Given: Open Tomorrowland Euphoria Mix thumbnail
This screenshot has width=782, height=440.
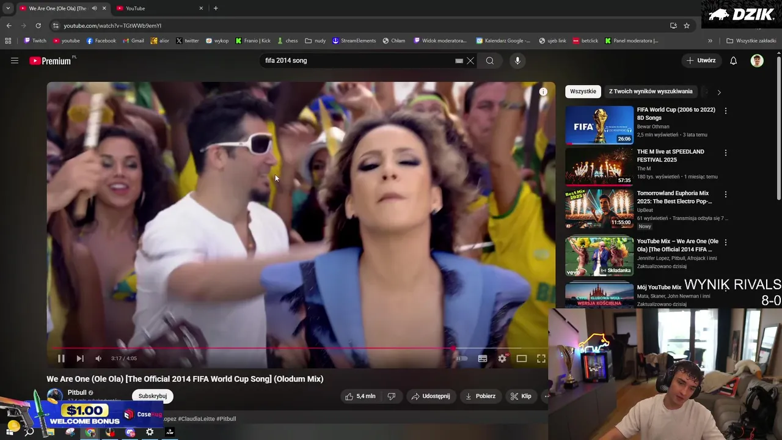Looking at the screenshot, I should [599, 208].
